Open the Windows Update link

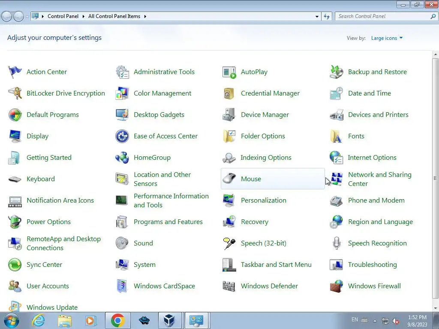pos(52,307)
